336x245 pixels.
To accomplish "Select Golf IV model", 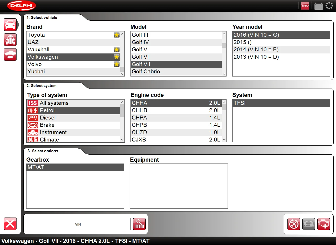I will tap(176, 42).
